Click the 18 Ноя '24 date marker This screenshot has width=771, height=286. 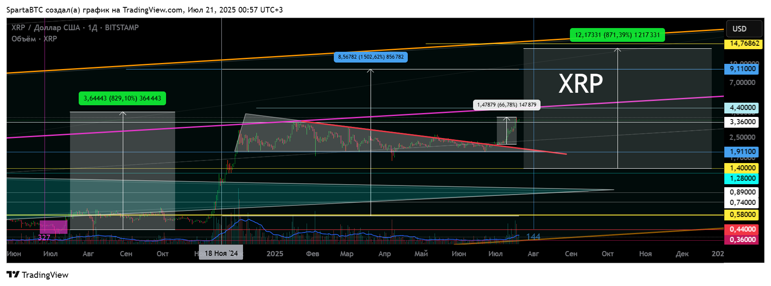221,253
